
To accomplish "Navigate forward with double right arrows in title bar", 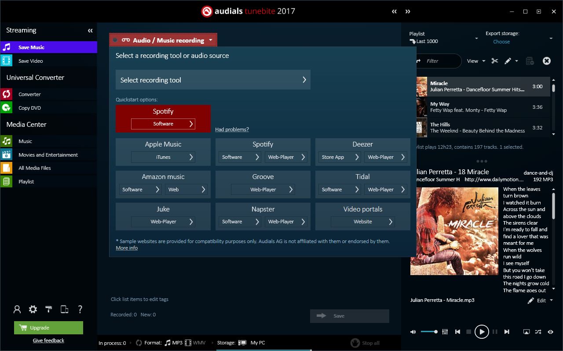I will pos(408,11).
